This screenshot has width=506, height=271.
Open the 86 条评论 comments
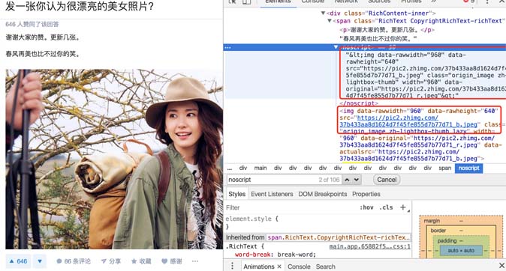(74, 261)
